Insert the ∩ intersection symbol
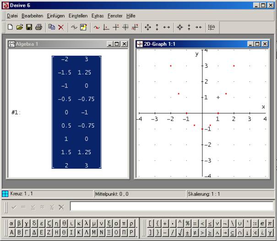The height and width of the screenshot is (241, 277). [240, 232]
